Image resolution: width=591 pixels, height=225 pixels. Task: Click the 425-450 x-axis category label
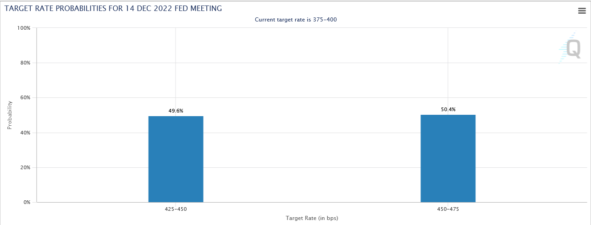[x=176, y=209]
